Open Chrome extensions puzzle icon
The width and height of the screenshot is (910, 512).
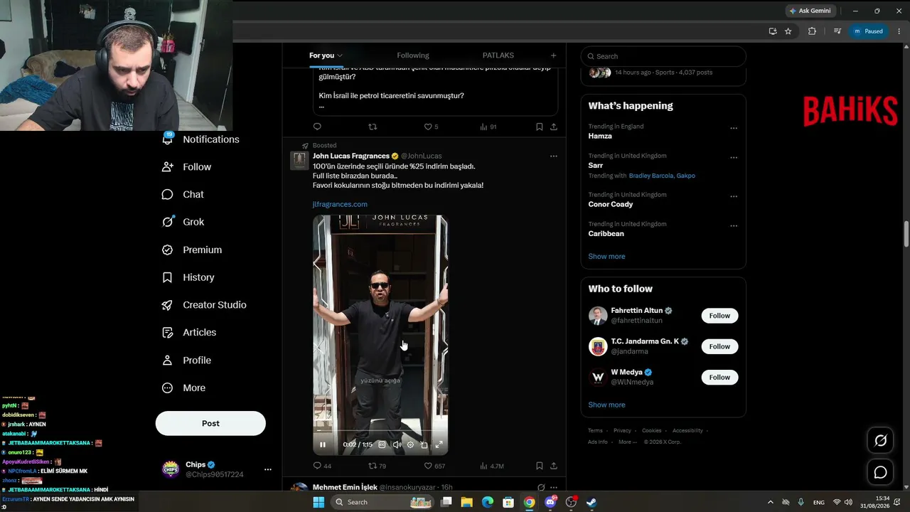pos(812,31)
